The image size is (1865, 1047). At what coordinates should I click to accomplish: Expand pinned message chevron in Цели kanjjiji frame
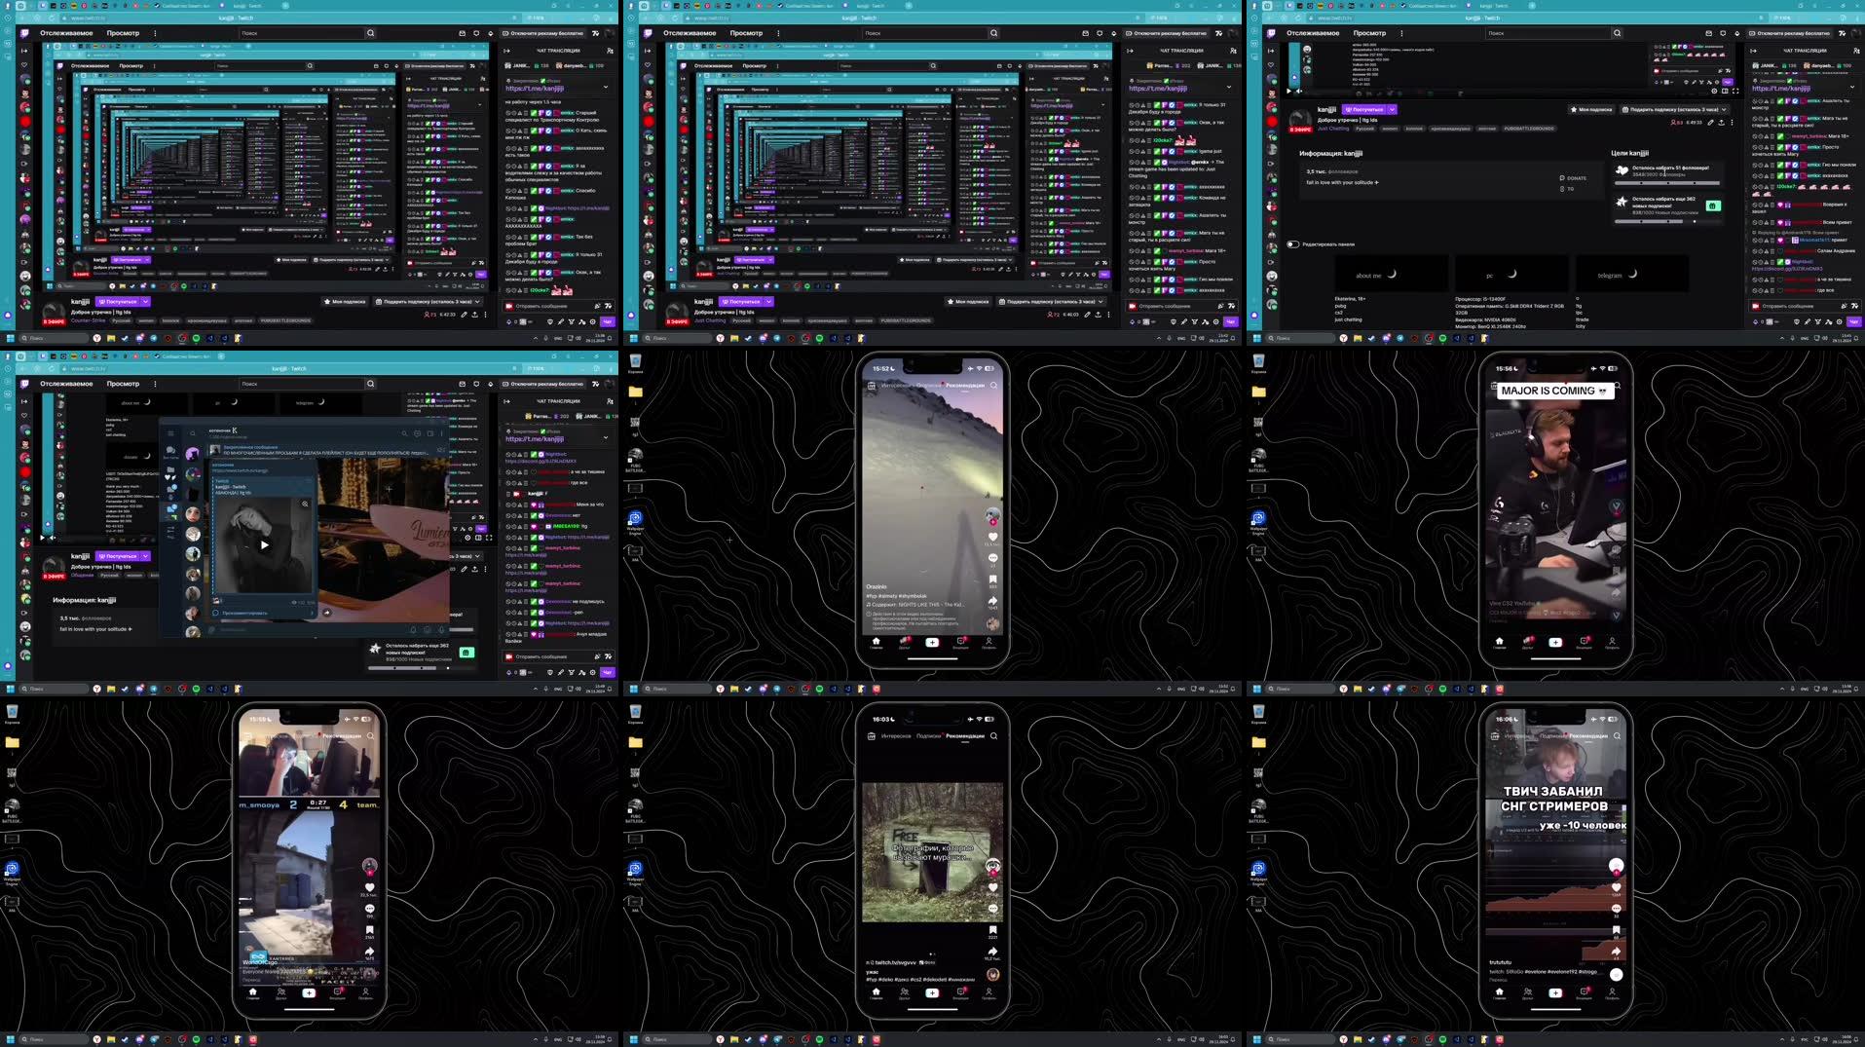click(x=1851, y=87)
